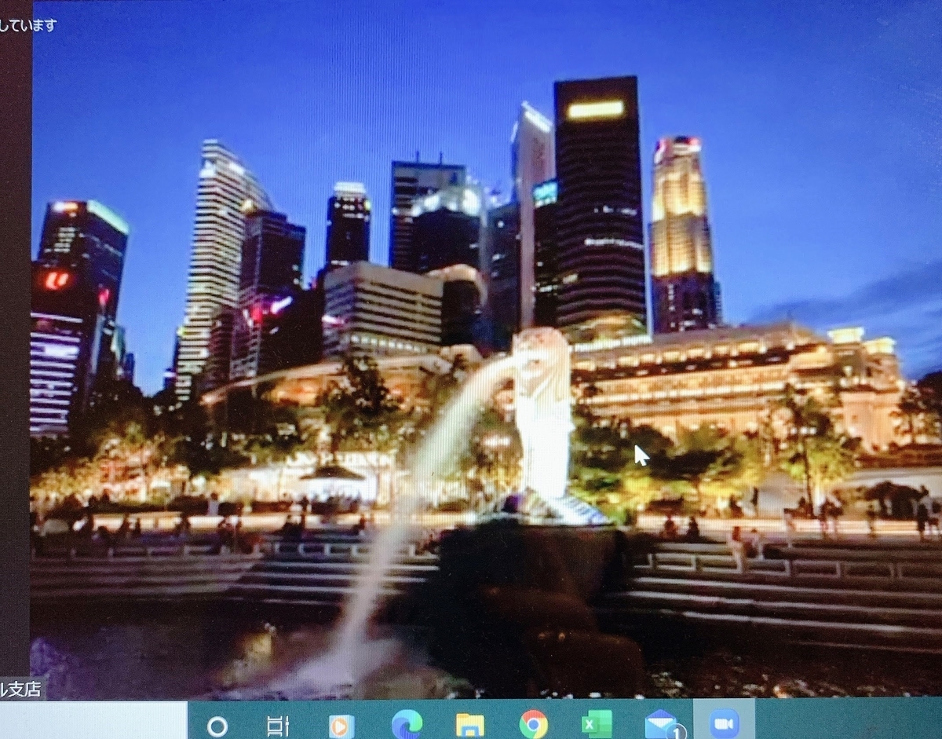Image resolution: width=942 pixels, height=739 pixels.
Task: Click the Cortana circle icon in taskbar
Action: tap(217, 726)
